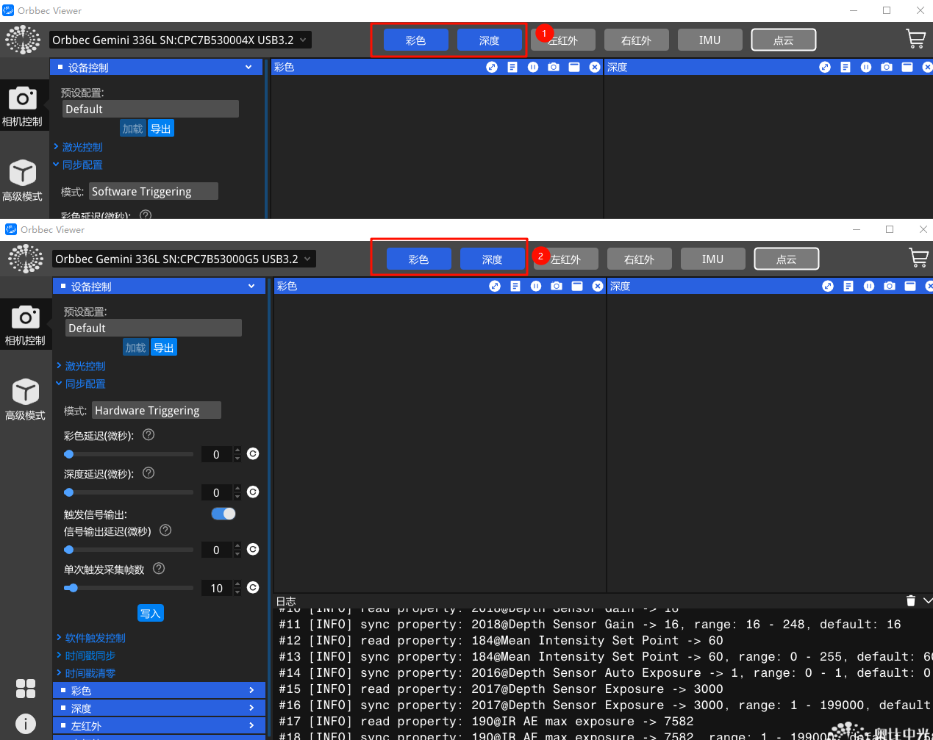Click the 深度延迟 value input field
Viewport: 933px width, 740px height.
[216, 492]
